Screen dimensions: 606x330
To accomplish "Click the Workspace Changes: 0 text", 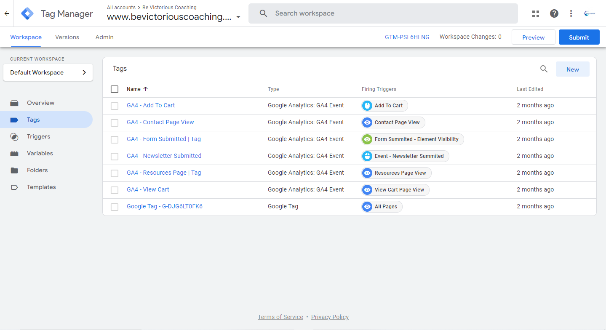I will coord(470,37).
